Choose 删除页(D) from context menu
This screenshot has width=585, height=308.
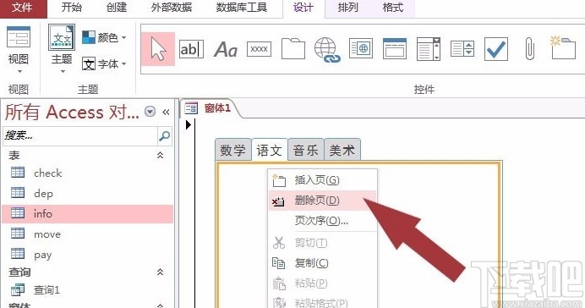pyautogui.click(x=322, y=201)
